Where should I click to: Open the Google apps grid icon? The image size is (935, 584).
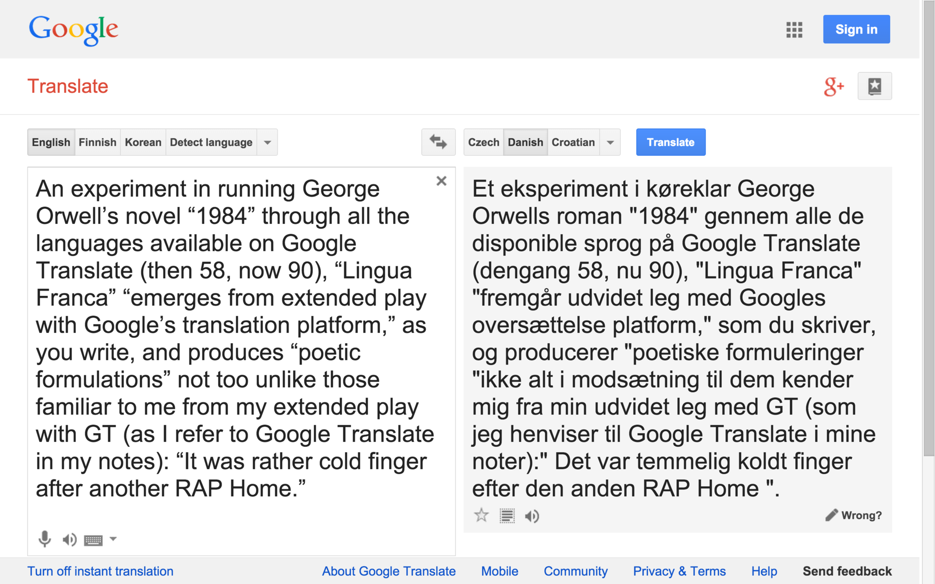(794, 30)
